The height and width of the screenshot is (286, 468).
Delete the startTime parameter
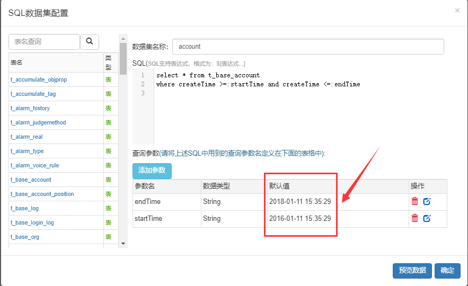click(x=414, y=218)
